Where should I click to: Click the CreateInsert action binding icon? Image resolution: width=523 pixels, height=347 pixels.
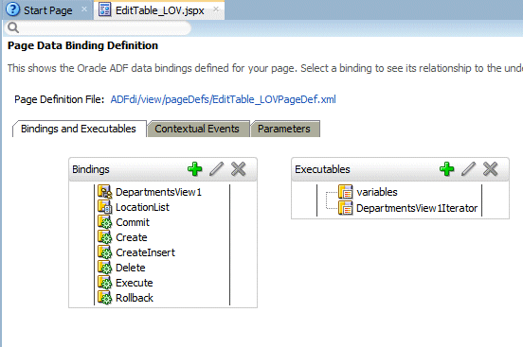105,252
